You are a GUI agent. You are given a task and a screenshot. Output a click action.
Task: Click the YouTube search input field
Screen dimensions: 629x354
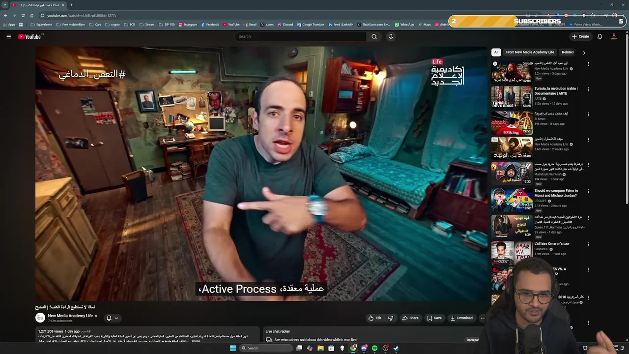pyautogui.click(x=300, y=36)
